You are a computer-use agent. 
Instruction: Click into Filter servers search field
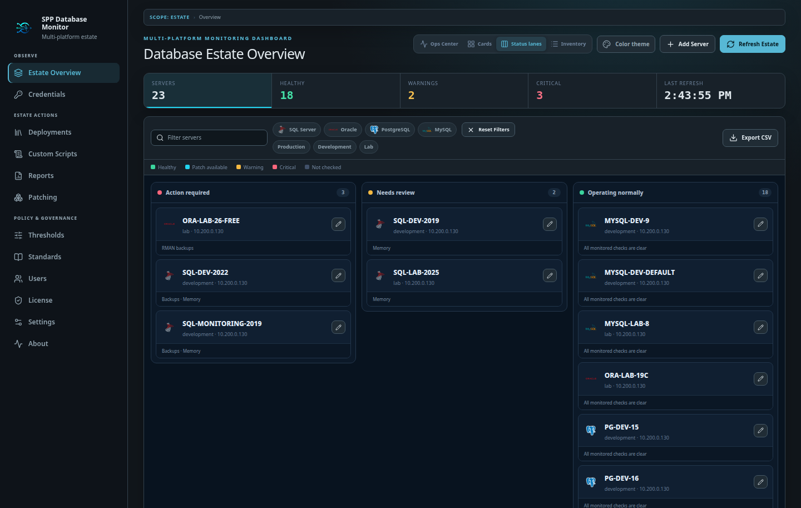pos(209,137)
